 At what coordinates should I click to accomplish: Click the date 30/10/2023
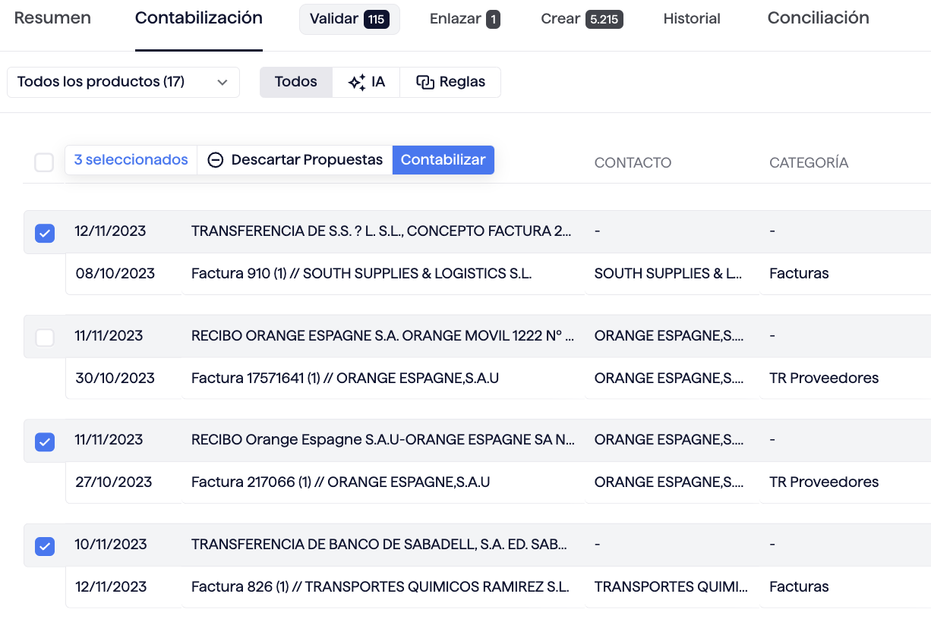pos(115,379)
